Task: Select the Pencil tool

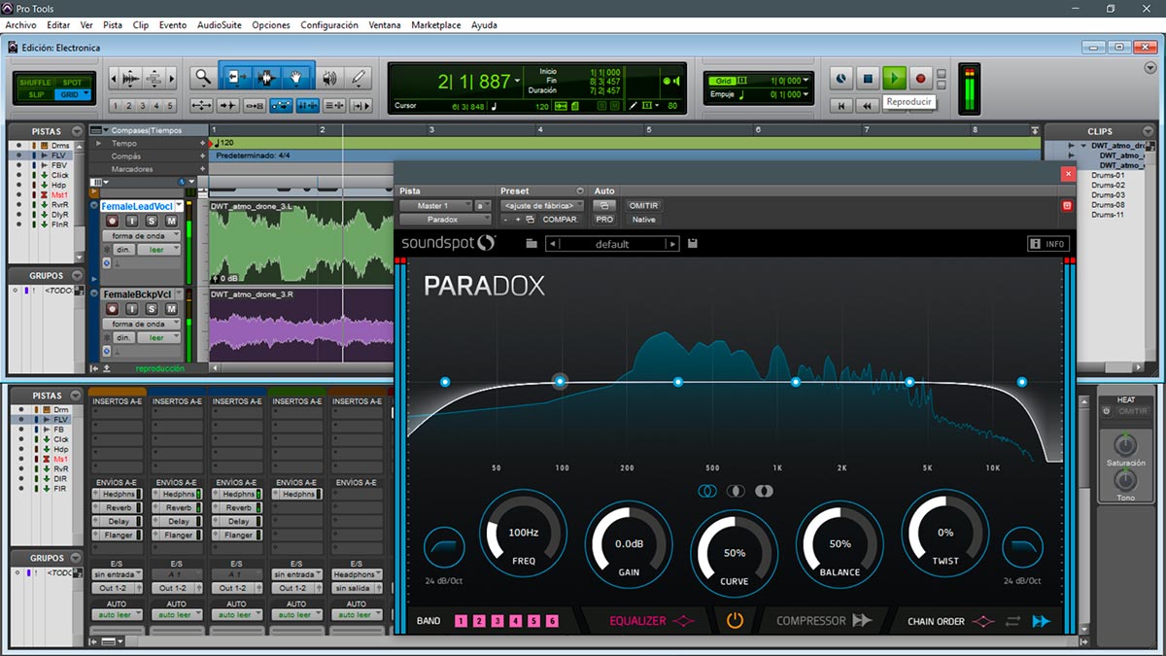Action: (x=359, y=78)
